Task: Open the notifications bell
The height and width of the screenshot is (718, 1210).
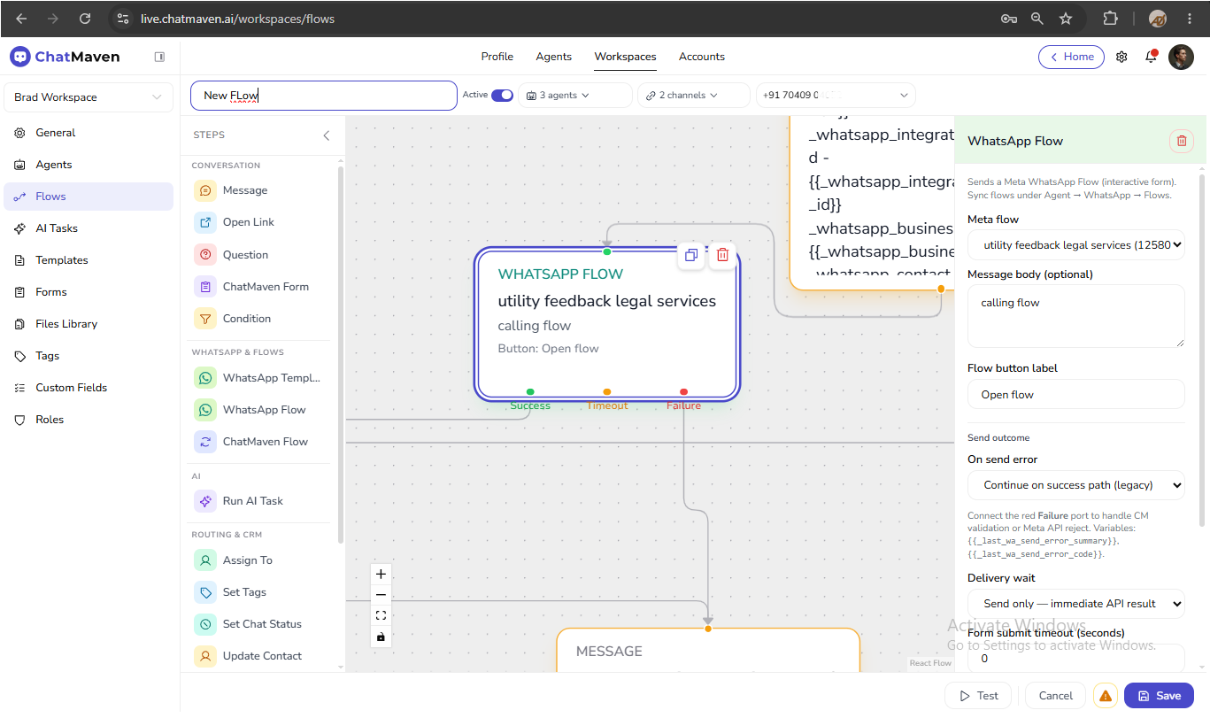Action: click(x=1151, y=57)
